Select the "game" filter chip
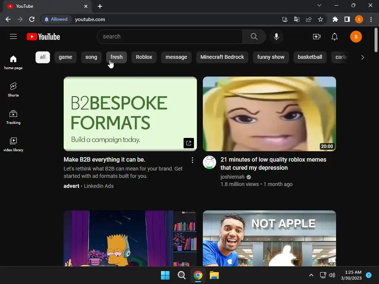This screenshot has width=379, height=284. pyautogui.click(x=66, y=57)
